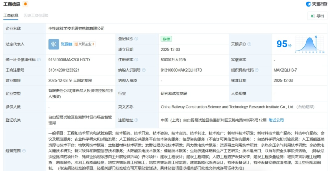Viewport: 330px width, 171px height.
Task: Open legal representative 张国峰 link
Action: click(67, 44)
